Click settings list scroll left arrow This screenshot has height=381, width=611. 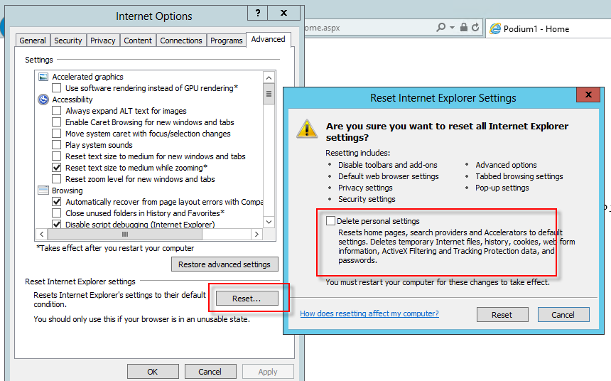(x=42, y=234)
